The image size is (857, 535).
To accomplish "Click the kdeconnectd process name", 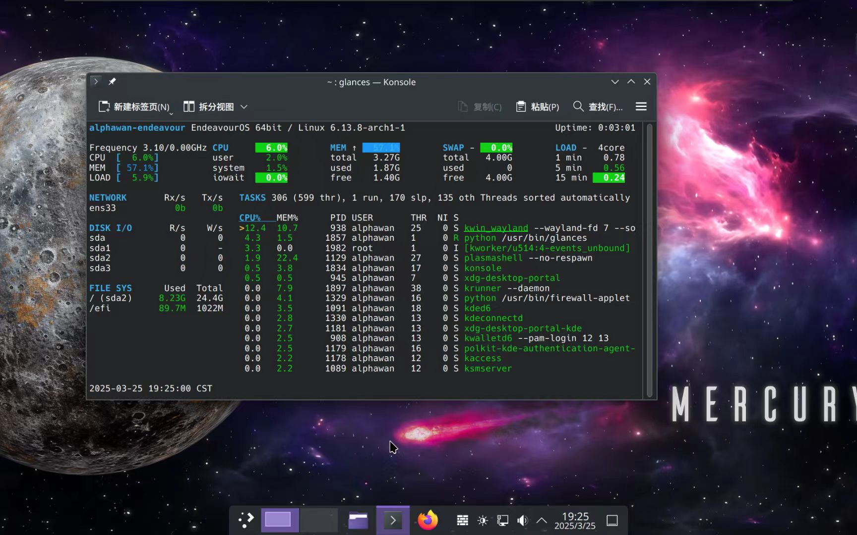I will 493,318.
